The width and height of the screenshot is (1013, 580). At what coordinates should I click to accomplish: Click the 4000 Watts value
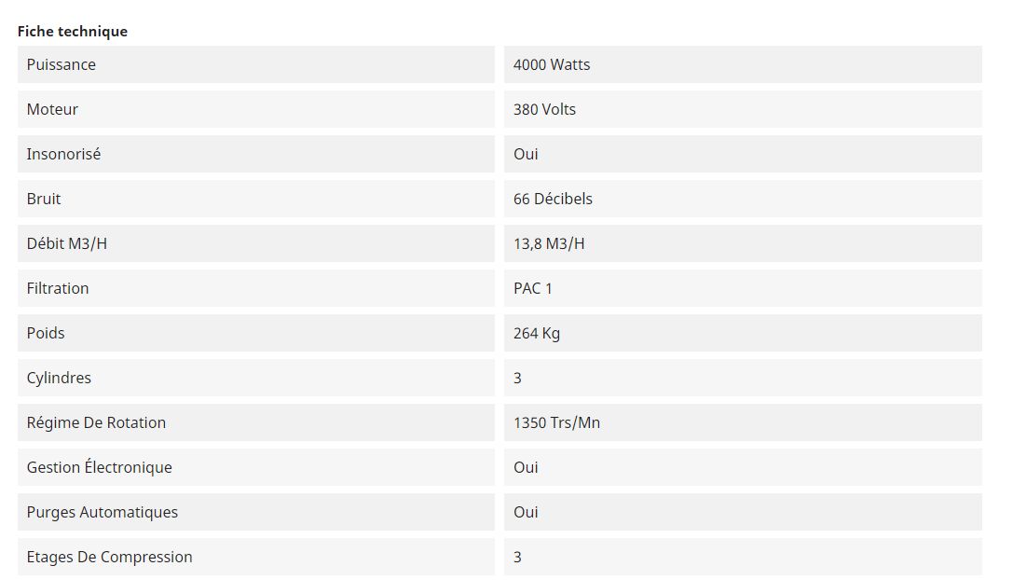552,64
